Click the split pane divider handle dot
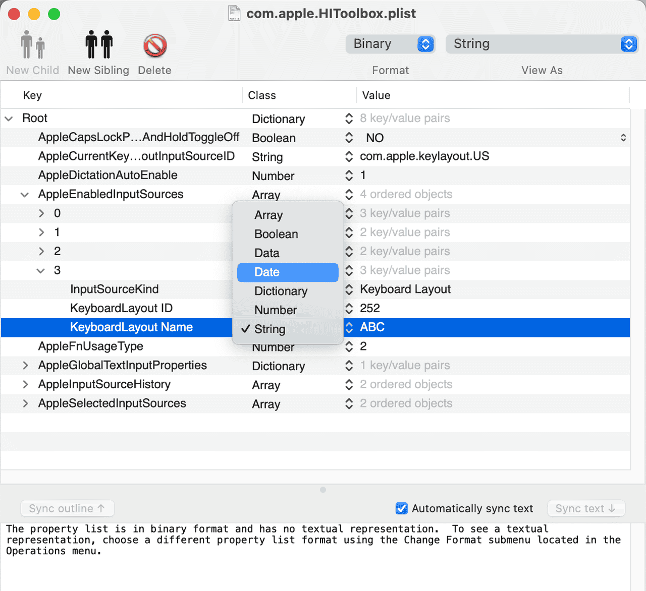 [x=323, y=490]
